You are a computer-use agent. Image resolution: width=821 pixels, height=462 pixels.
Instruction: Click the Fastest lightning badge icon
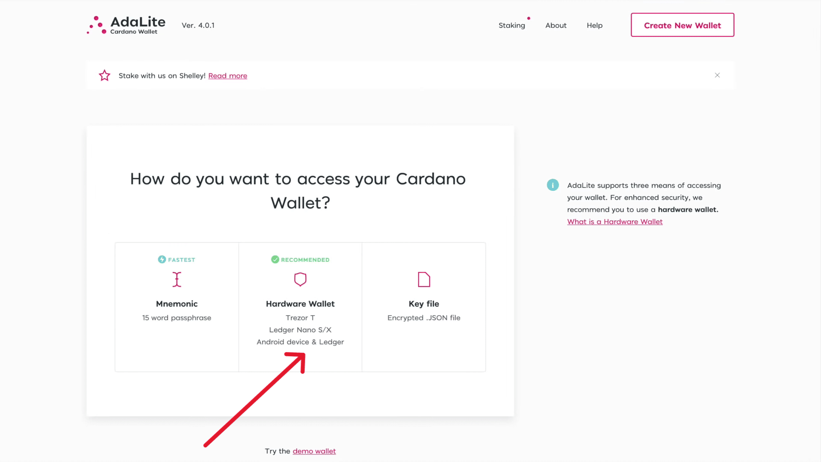[x=162, y=260]
